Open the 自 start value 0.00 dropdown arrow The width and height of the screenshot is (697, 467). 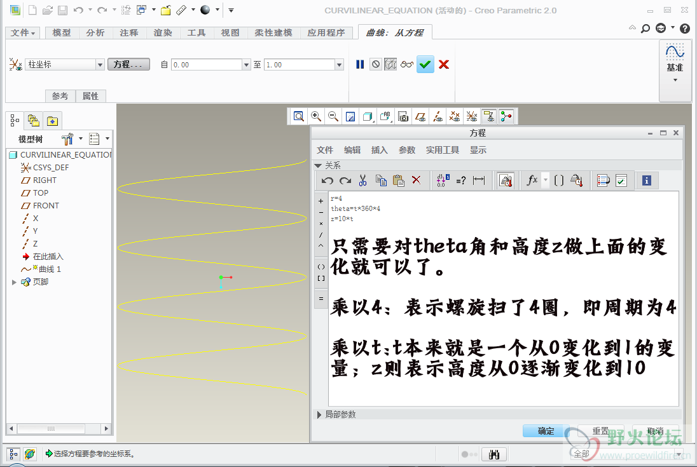pyautogui.click(x=246, y=65)
